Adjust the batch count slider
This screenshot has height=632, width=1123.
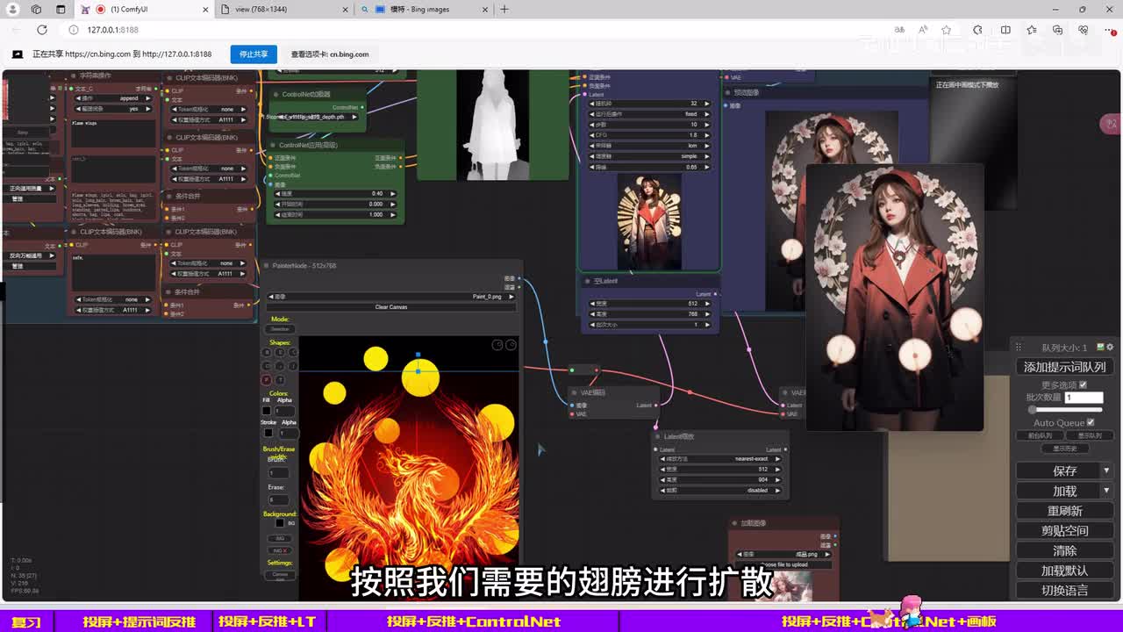point(1034,410)
